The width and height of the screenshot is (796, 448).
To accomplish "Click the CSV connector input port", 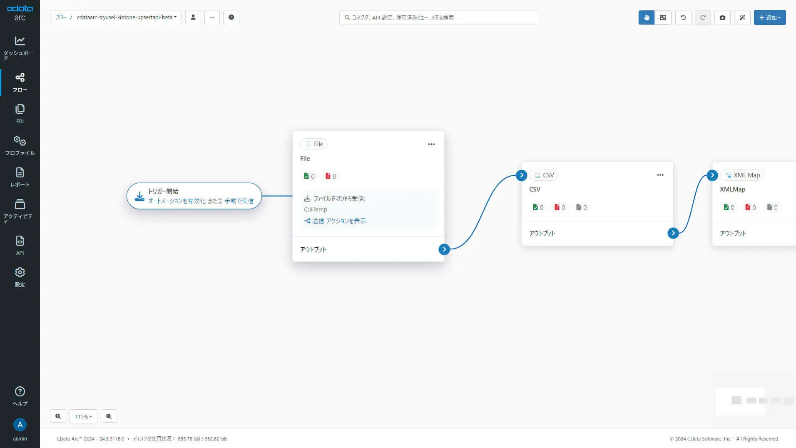I will (x=521, y=175).
